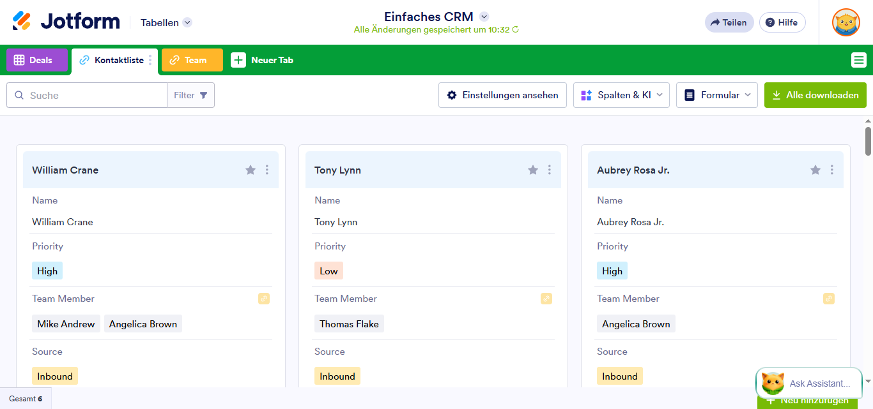Mark Aubrey Rosa Jr. as favorite

coord(815,170)
